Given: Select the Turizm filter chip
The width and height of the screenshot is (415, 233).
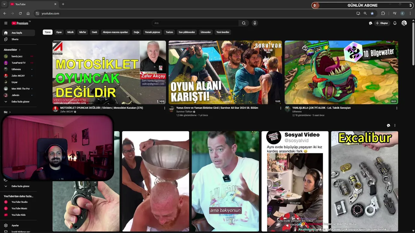Looking at the screenshot, I should click(x=169, y=32).
